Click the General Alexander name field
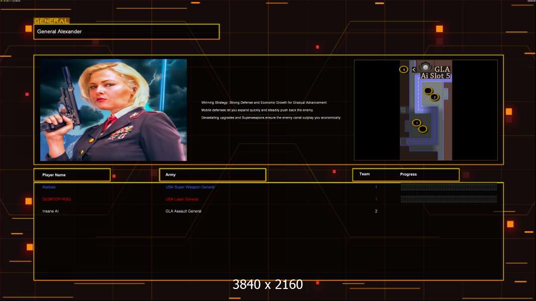Viewport: 536px width, 301px height. click(127, 32)
